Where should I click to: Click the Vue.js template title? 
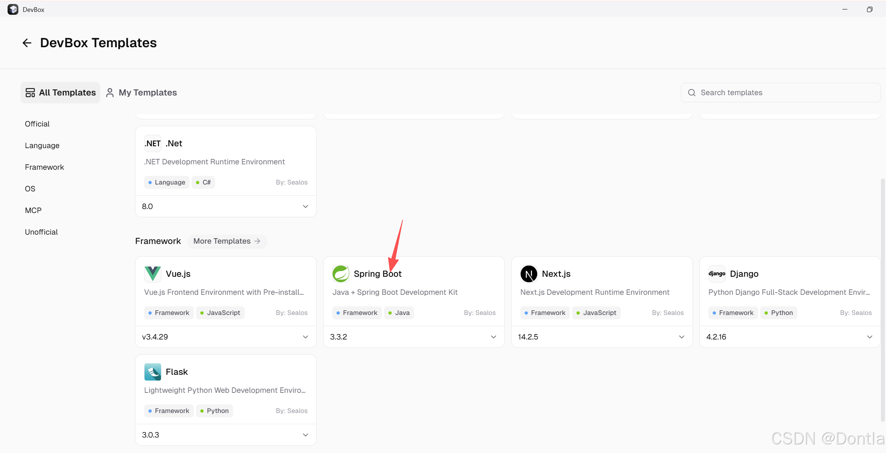pyautogui.click(x=178, y=274)
